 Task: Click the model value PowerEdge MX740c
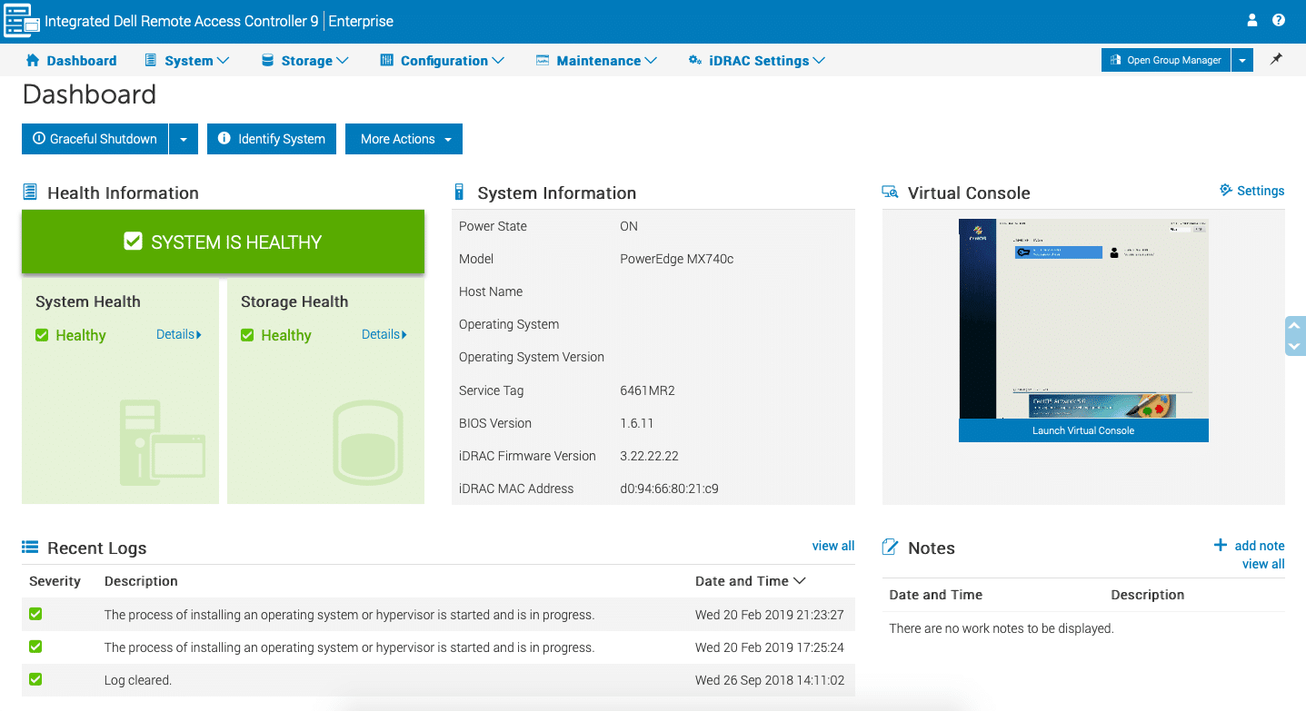676,259
